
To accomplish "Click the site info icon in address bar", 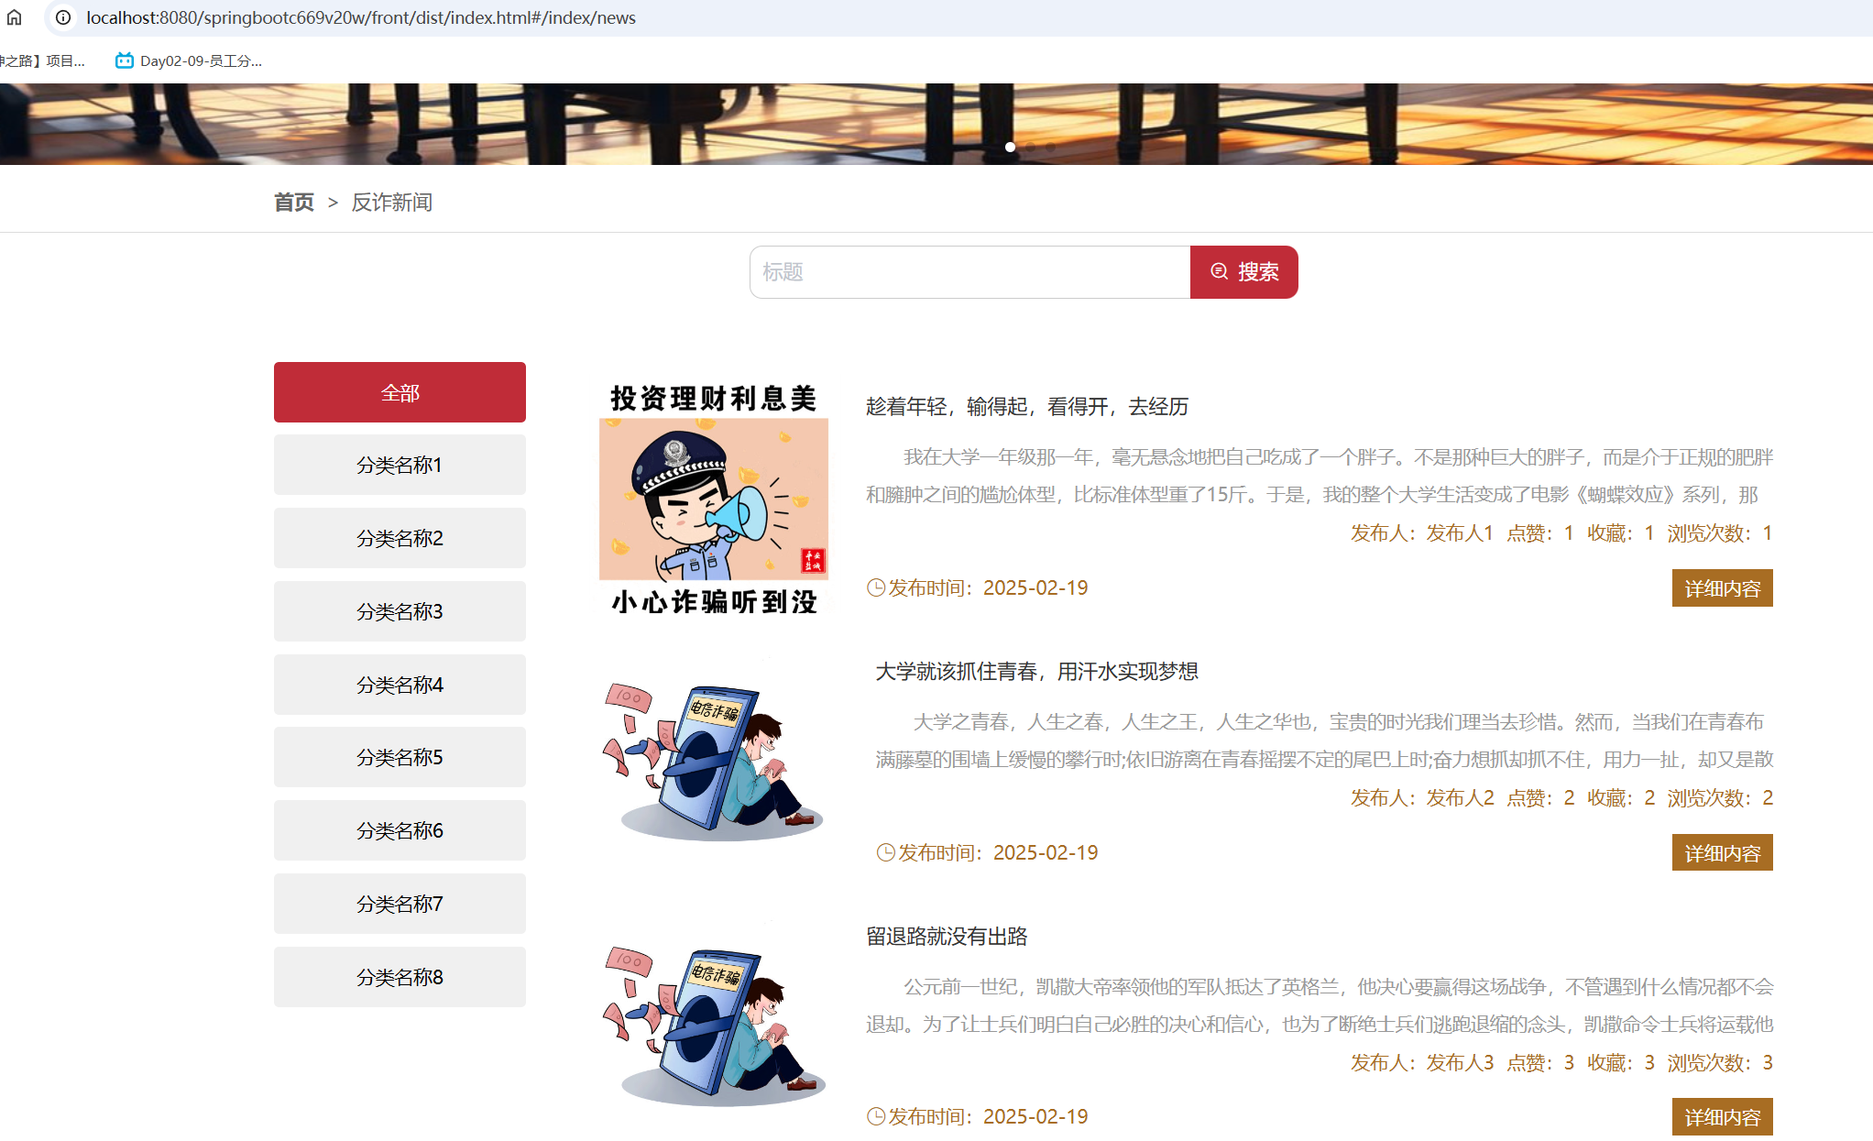I will pos(63,17).
